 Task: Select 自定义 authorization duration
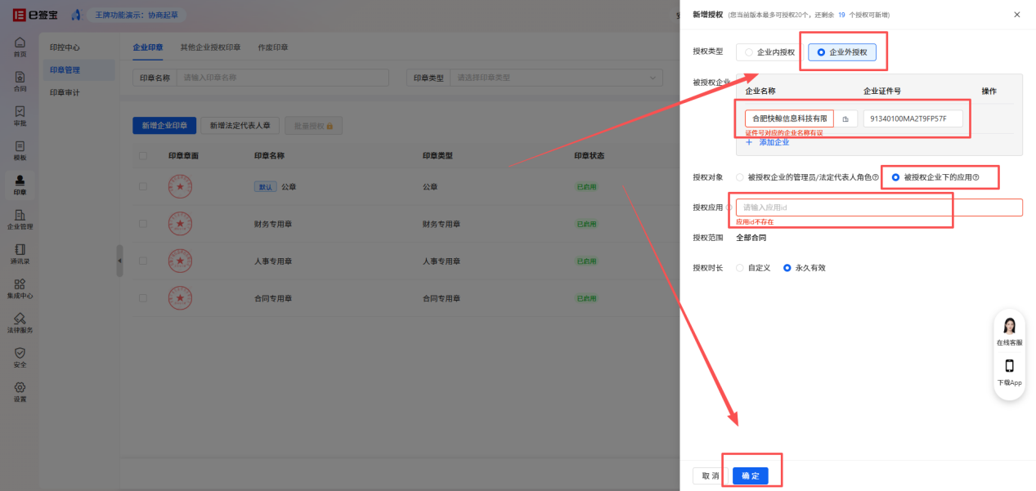pos(741,268)
